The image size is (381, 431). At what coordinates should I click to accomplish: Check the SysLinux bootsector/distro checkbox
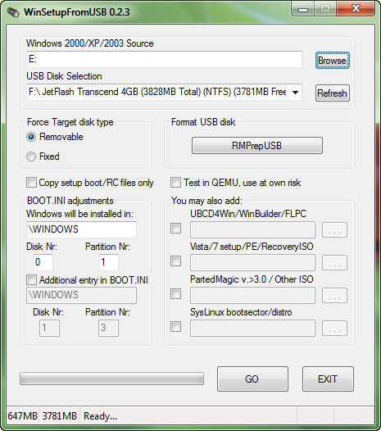(x=175, y=327)
